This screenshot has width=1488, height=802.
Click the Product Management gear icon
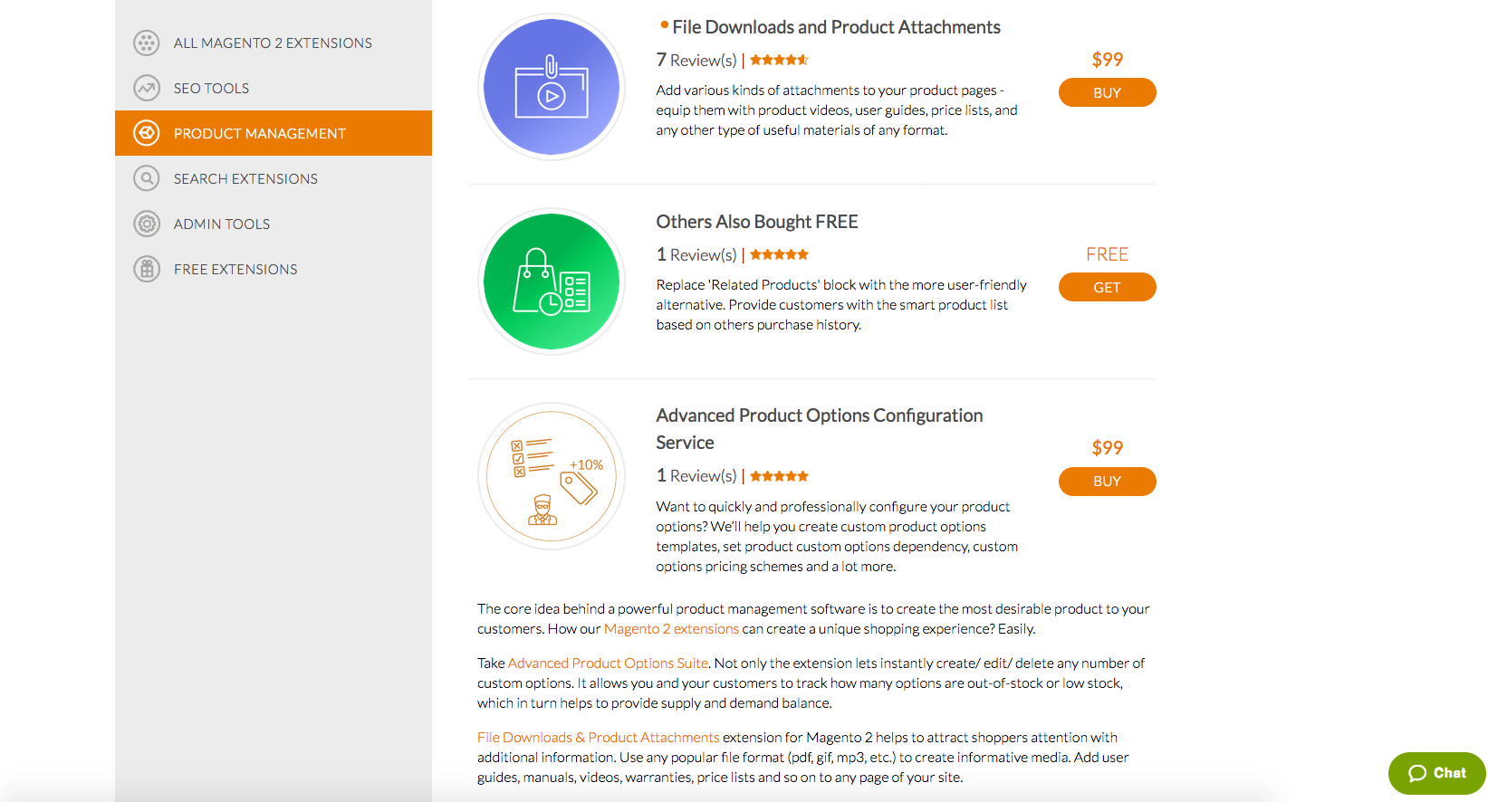(147, 133)
